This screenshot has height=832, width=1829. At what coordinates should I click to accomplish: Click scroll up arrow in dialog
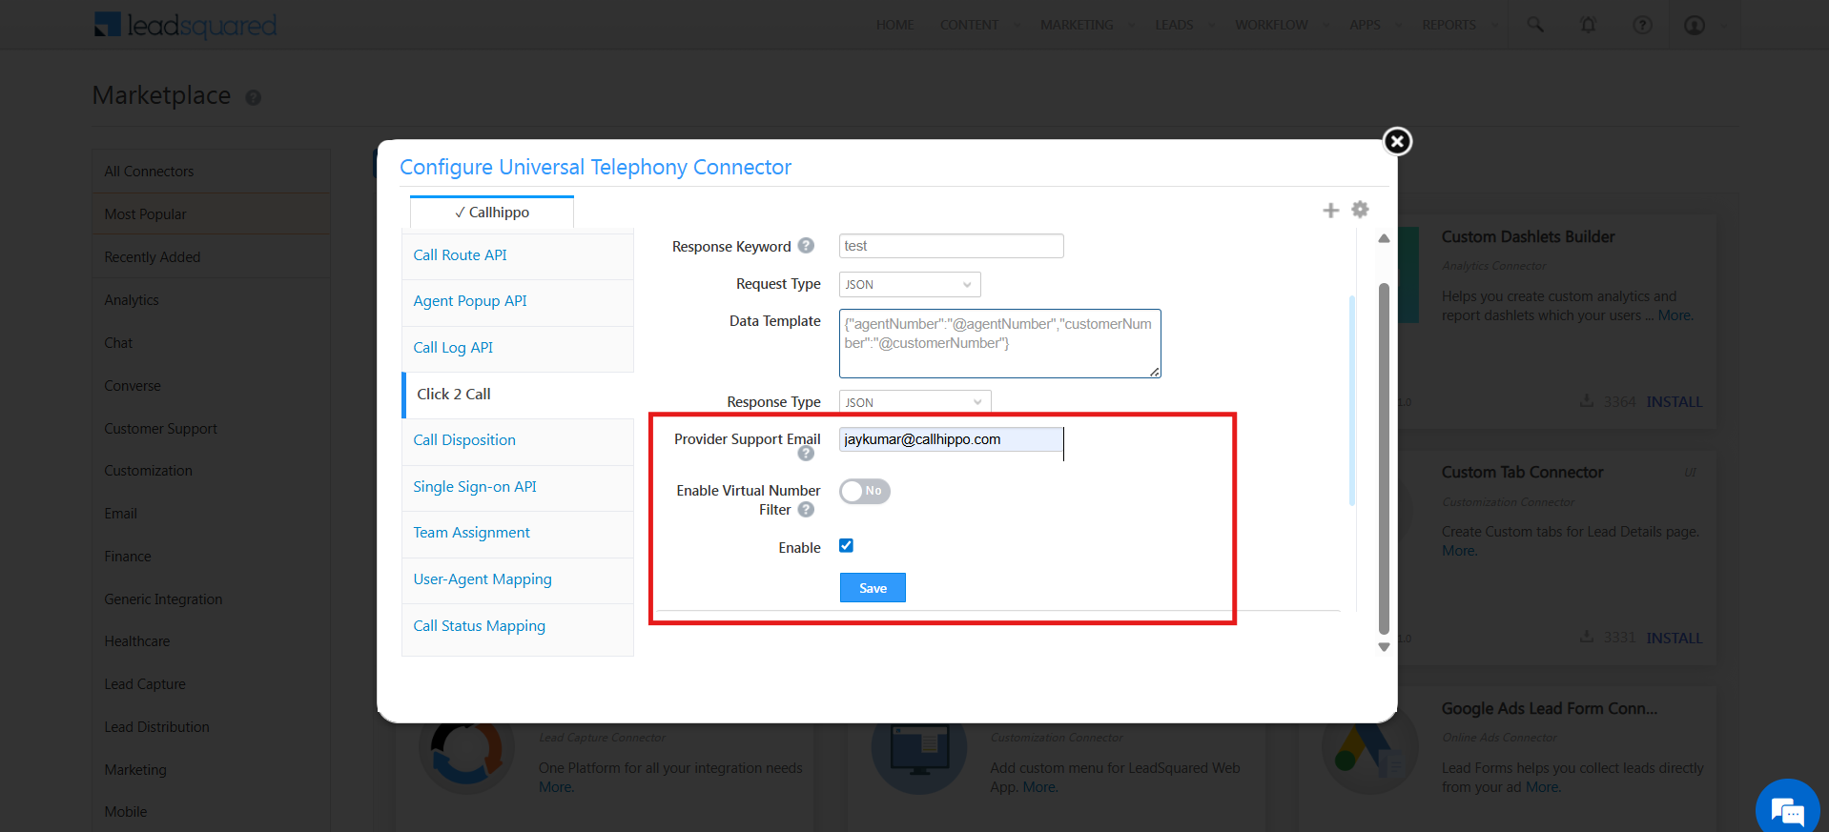[1384, 239]
